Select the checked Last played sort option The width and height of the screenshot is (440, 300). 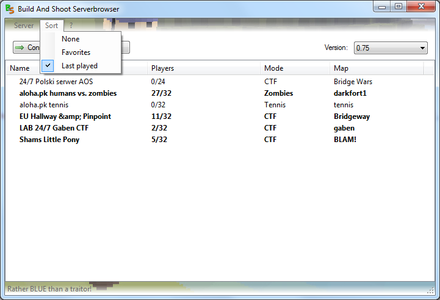pos(79,66)
